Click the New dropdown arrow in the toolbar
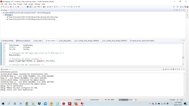Image resolution: width=189 pixels, height=106 pixels. click(x=4, y=7)
